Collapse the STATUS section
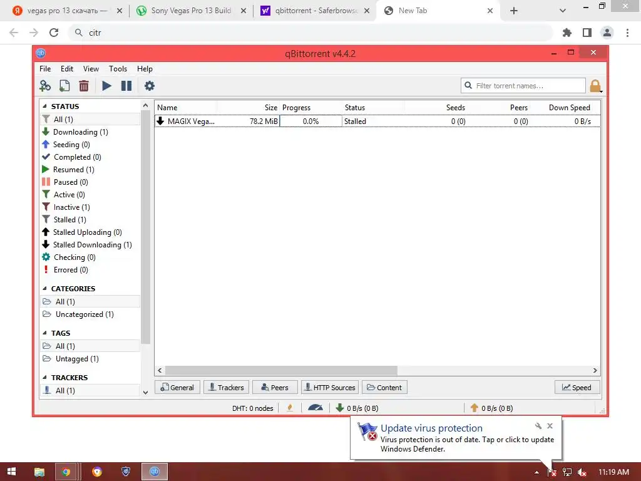The image size is (641, 481). (44, 106)
